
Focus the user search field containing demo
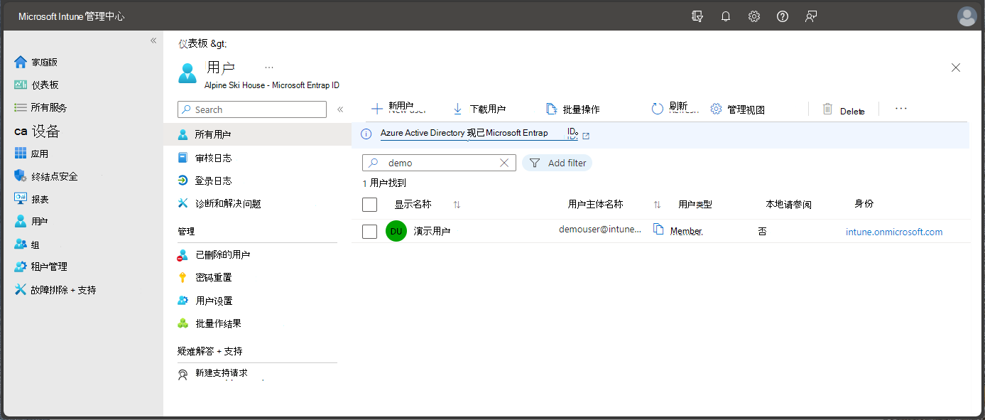pyautogui.click(x=440, y=163)
